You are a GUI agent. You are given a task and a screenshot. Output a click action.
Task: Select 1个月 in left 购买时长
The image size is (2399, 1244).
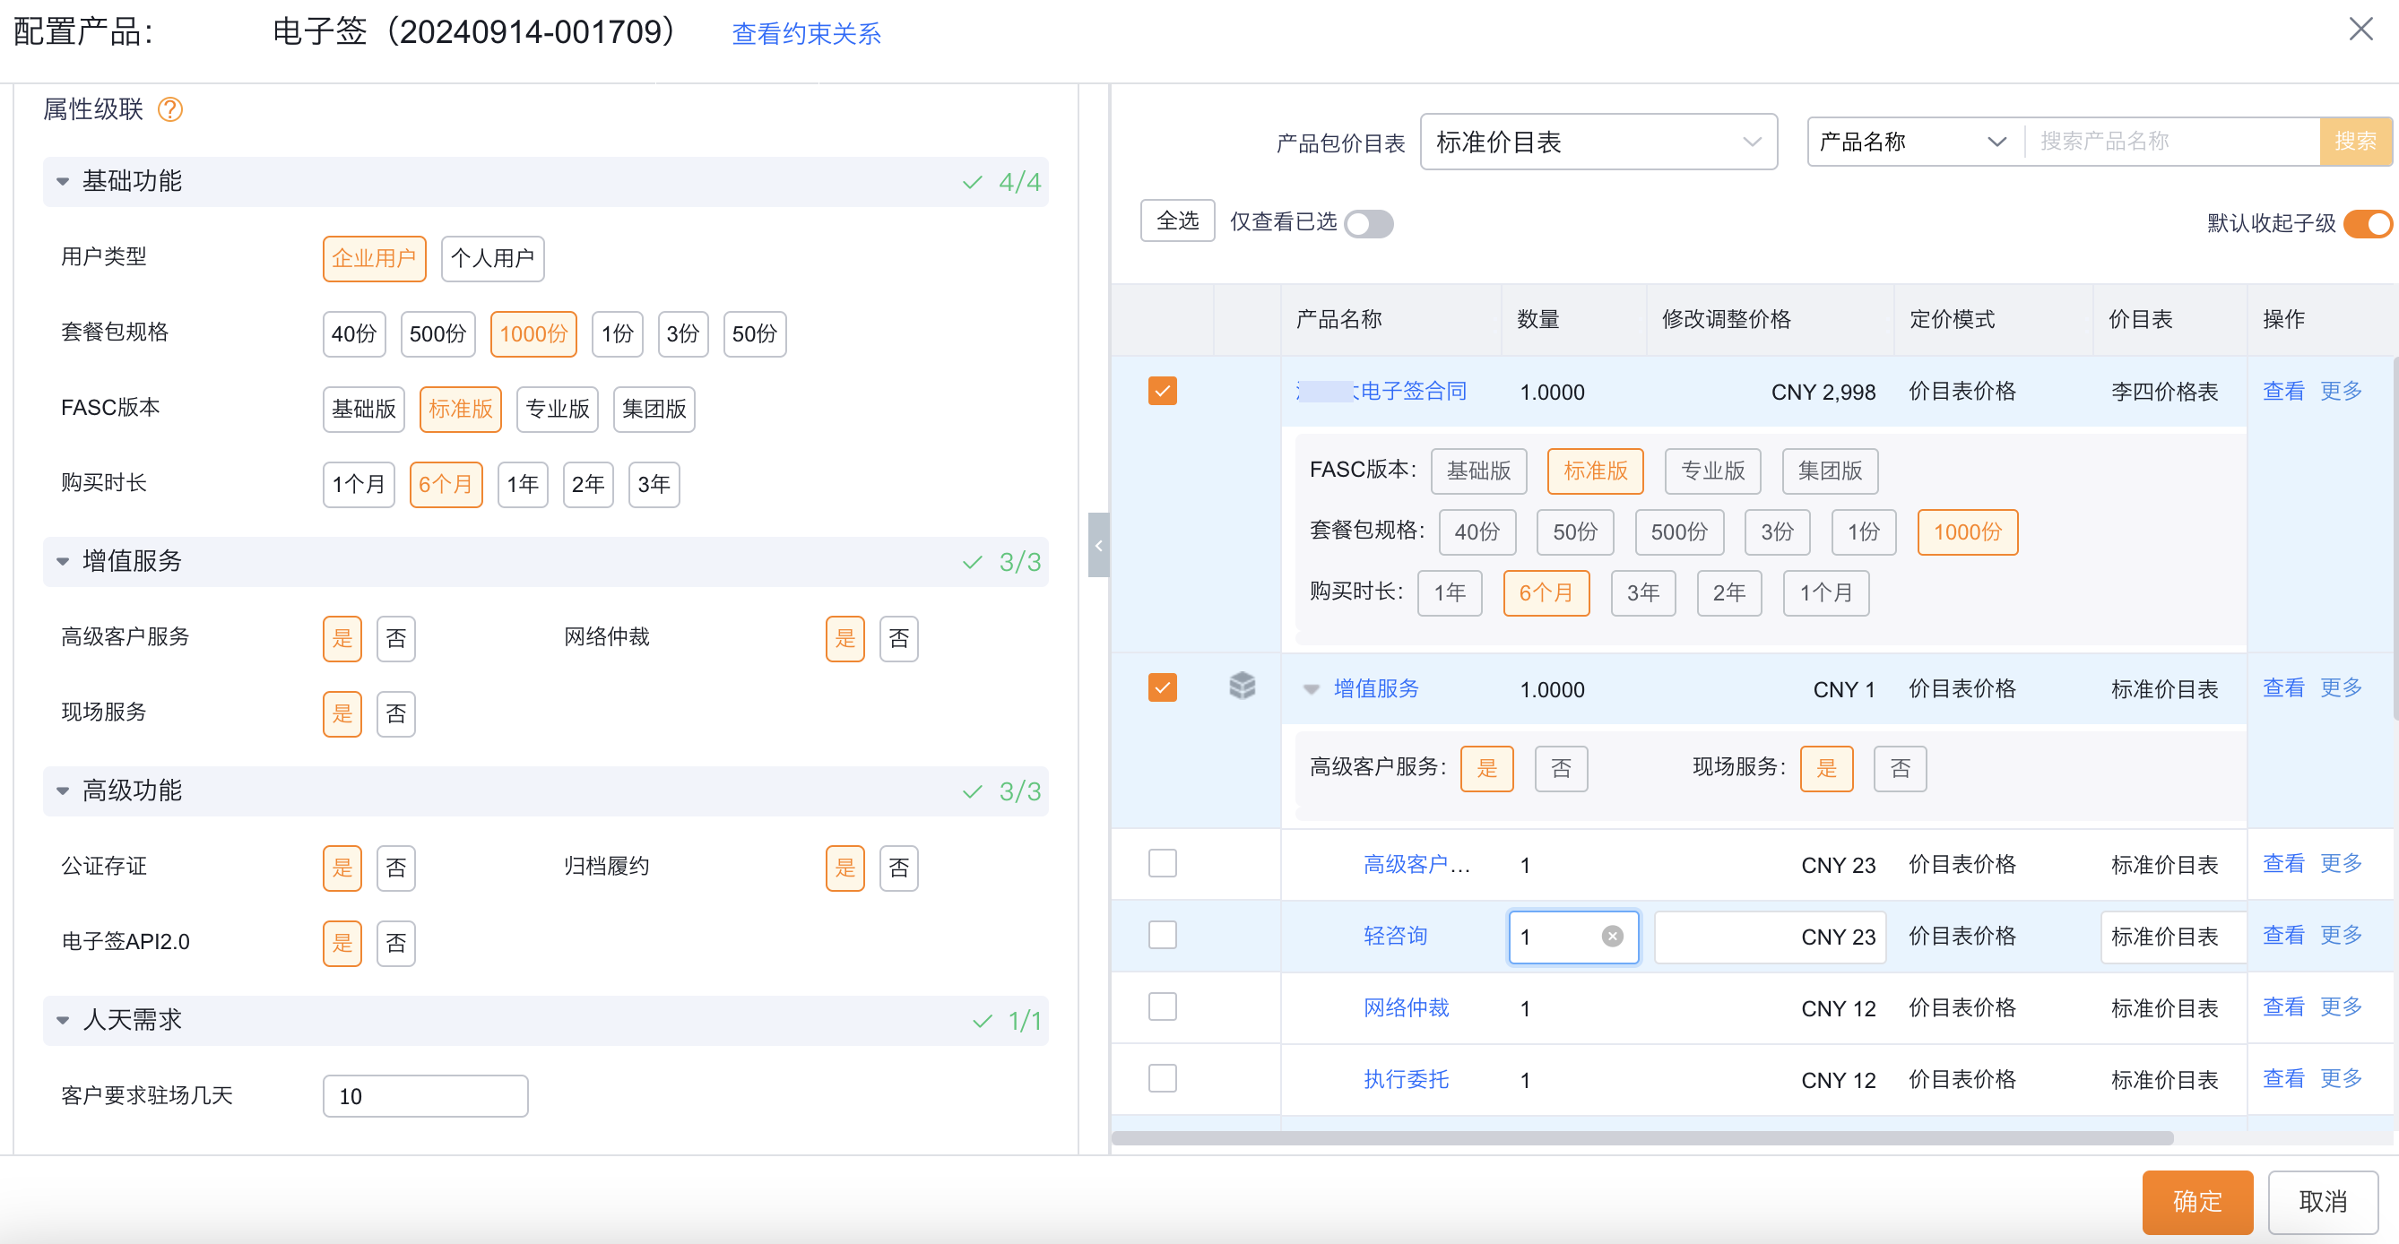point(359,484)
